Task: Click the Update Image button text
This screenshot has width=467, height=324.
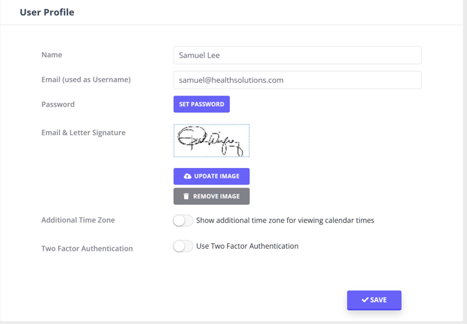Action: [x=216, y=176]
